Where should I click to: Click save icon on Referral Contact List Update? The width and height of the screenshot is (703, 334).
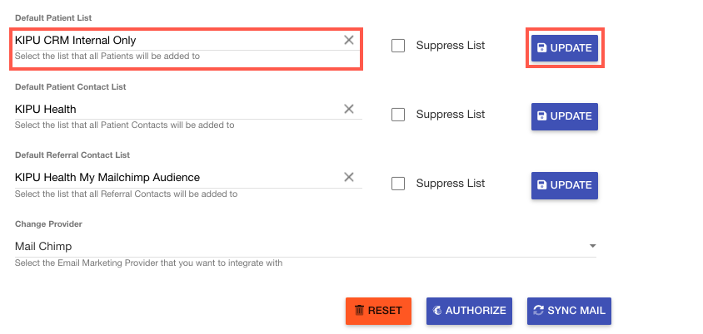(x=542, y=185)
